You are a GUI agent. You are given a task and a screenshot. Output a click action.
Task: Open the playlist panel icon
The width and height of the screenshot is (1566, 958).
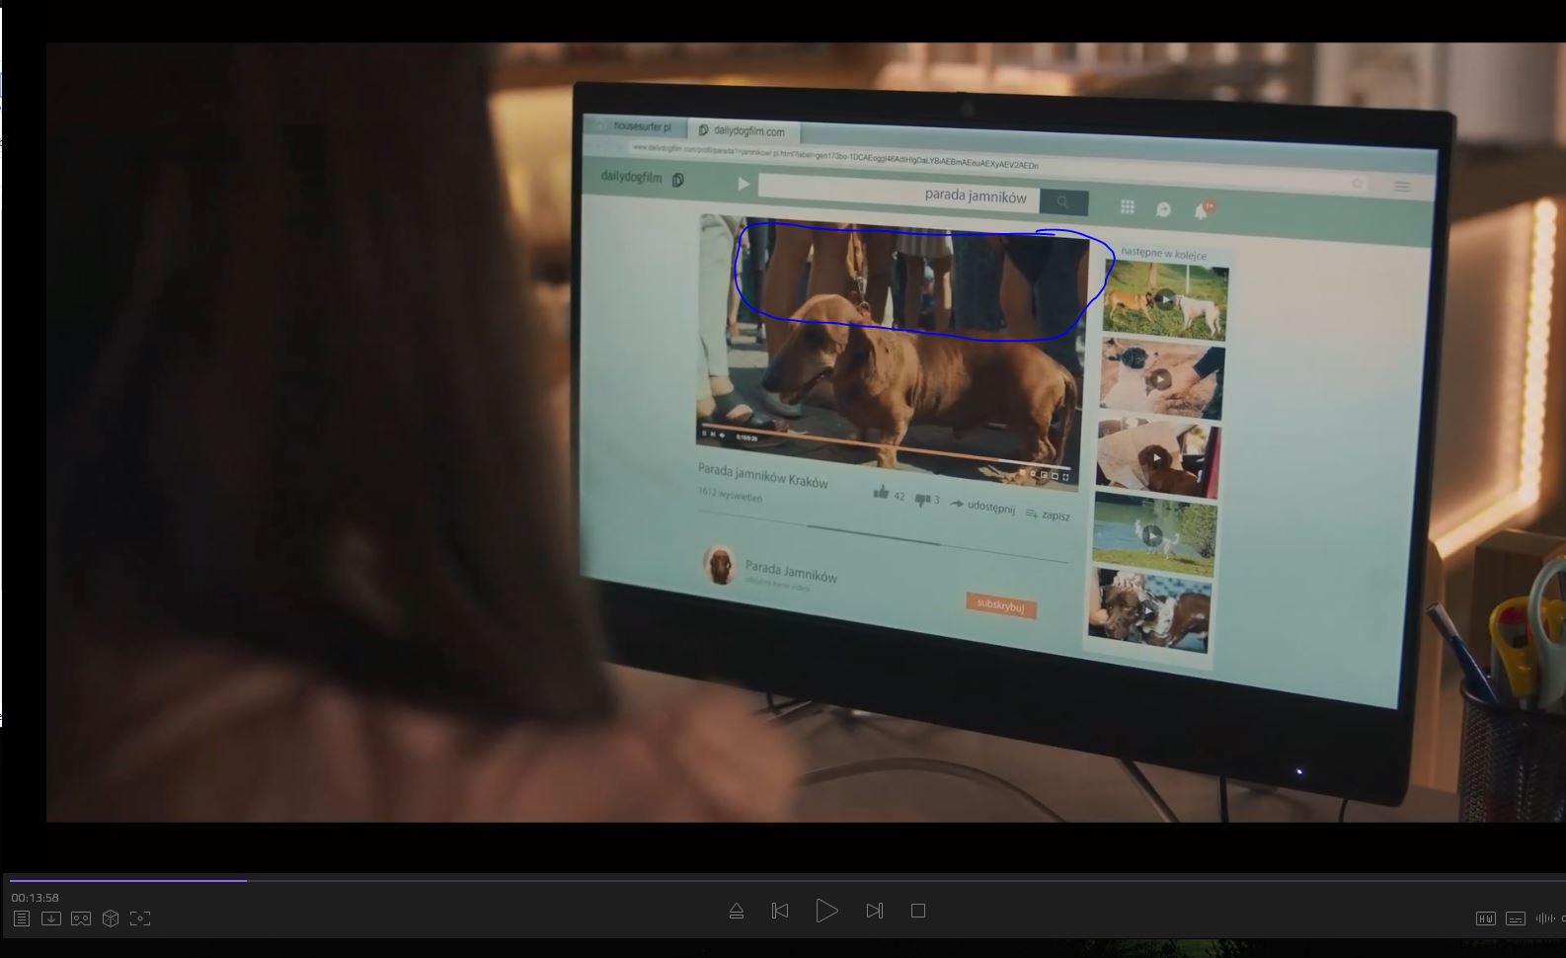tap(22, 918)
